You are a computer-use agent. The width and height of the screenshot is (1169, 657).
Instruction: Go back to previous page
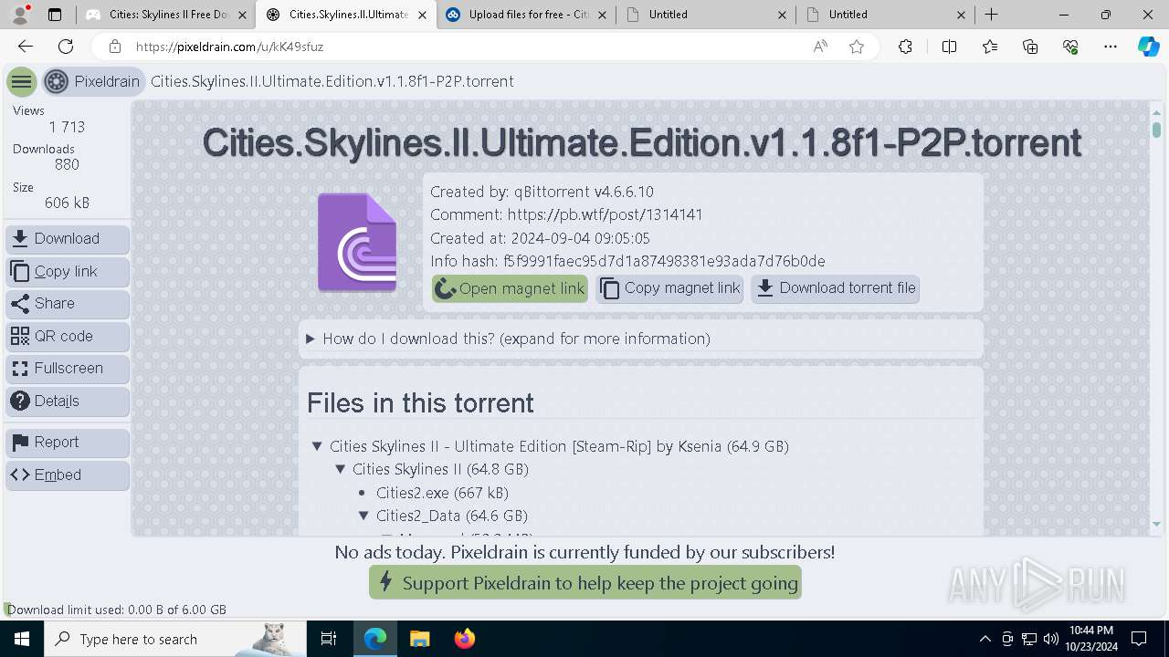pos(26,47)
